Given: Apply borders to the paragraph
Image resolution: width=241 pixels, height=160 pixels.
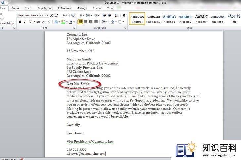Looking at the screenshot, I should (x=120, y=22).
